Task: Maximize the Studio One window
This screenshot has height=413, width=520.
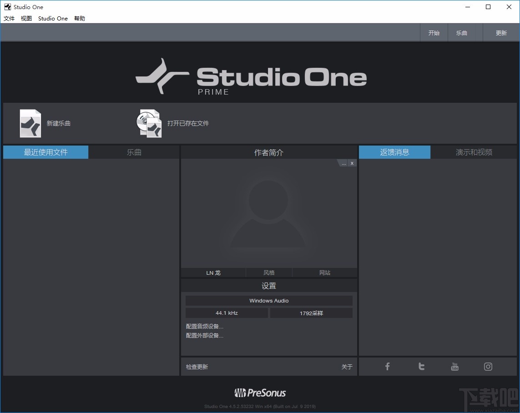Action: coord(488,7)
